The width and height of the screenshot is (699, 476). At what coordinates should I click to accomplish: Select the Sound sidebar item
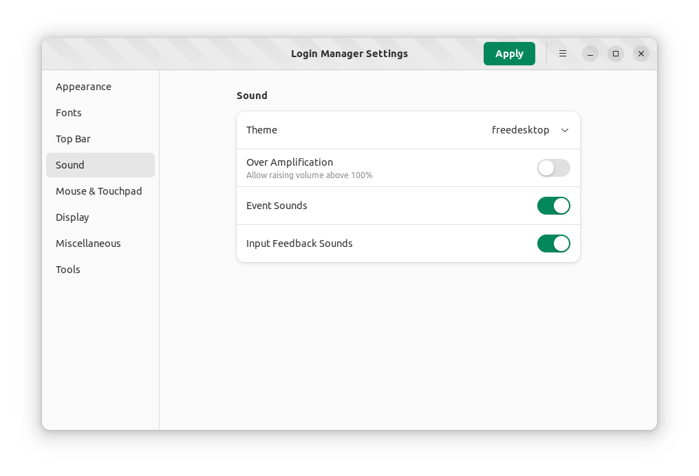[70, 165]
